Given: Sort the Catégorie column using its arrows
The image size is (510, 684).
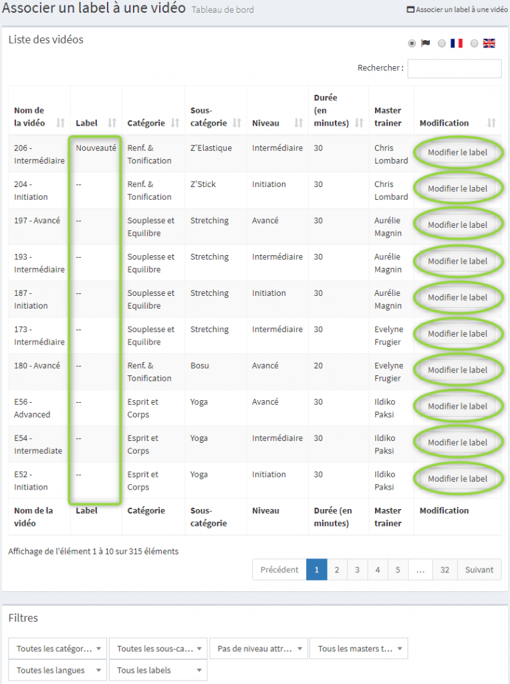Looking at the screenshot, I should [x=175, y=123].
